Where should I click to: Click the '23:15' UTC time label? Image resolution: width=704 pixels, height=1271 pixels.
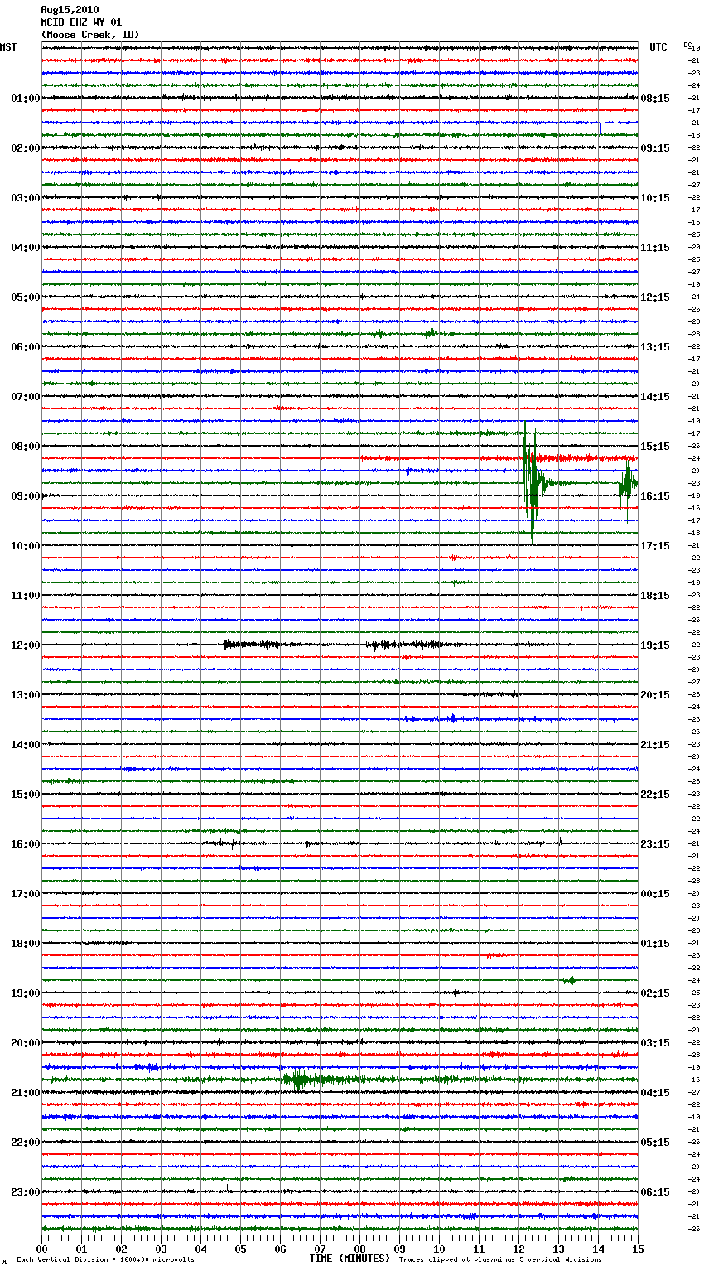coord(655,844)
